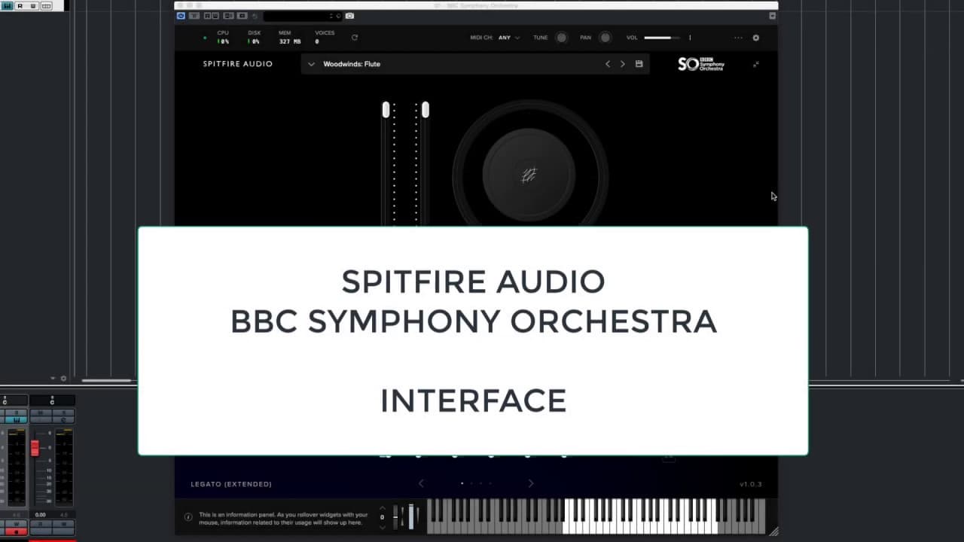Click the right dynamics slider handle
The image size is (964, 542).
[x=425, y=110]
